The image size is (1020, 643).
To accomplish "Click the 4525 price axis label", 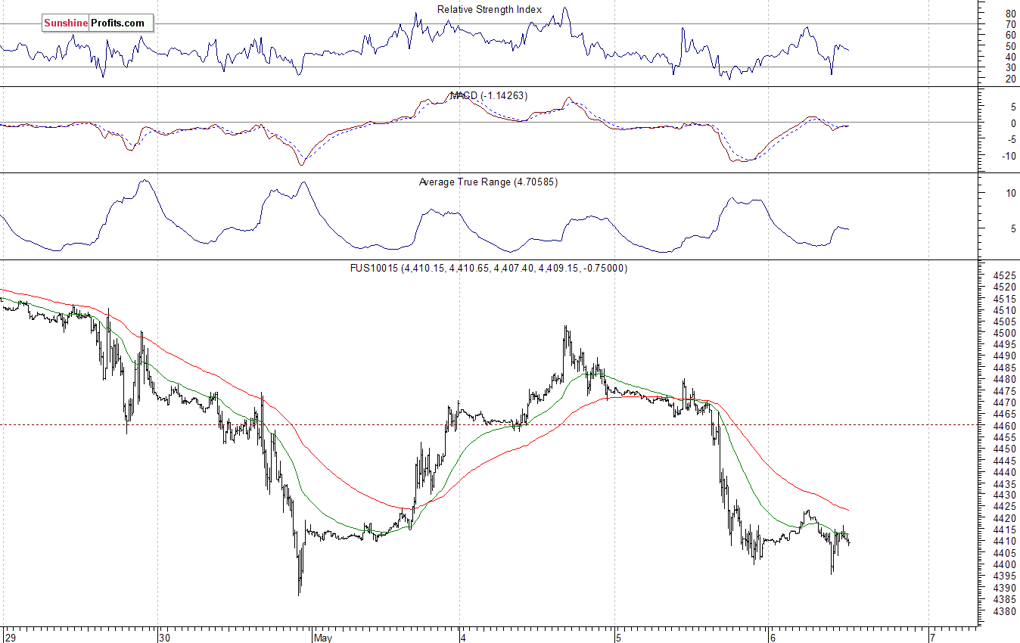I will [1004, 276].
